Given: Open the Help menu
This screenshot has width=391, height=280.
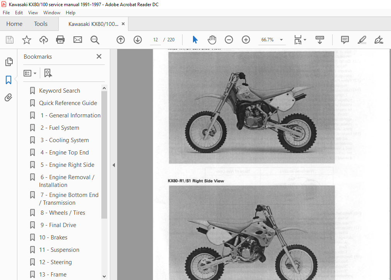Looking at the screenshot, I should pos(70,13).
